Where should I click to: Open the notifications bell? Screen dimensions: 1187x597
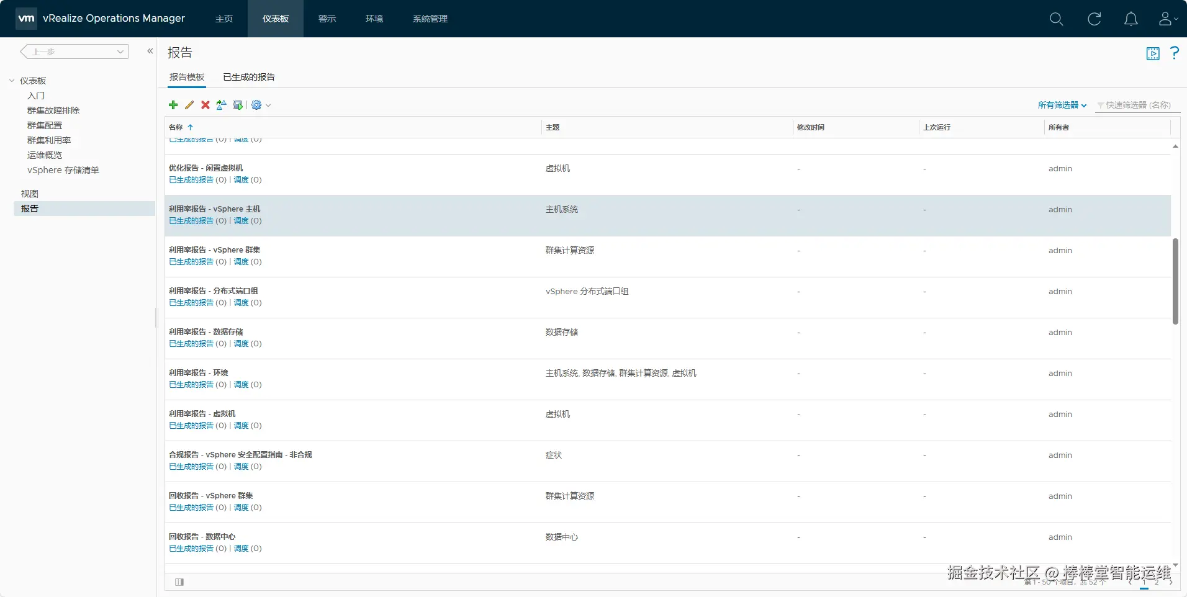tap(1131, 19)
